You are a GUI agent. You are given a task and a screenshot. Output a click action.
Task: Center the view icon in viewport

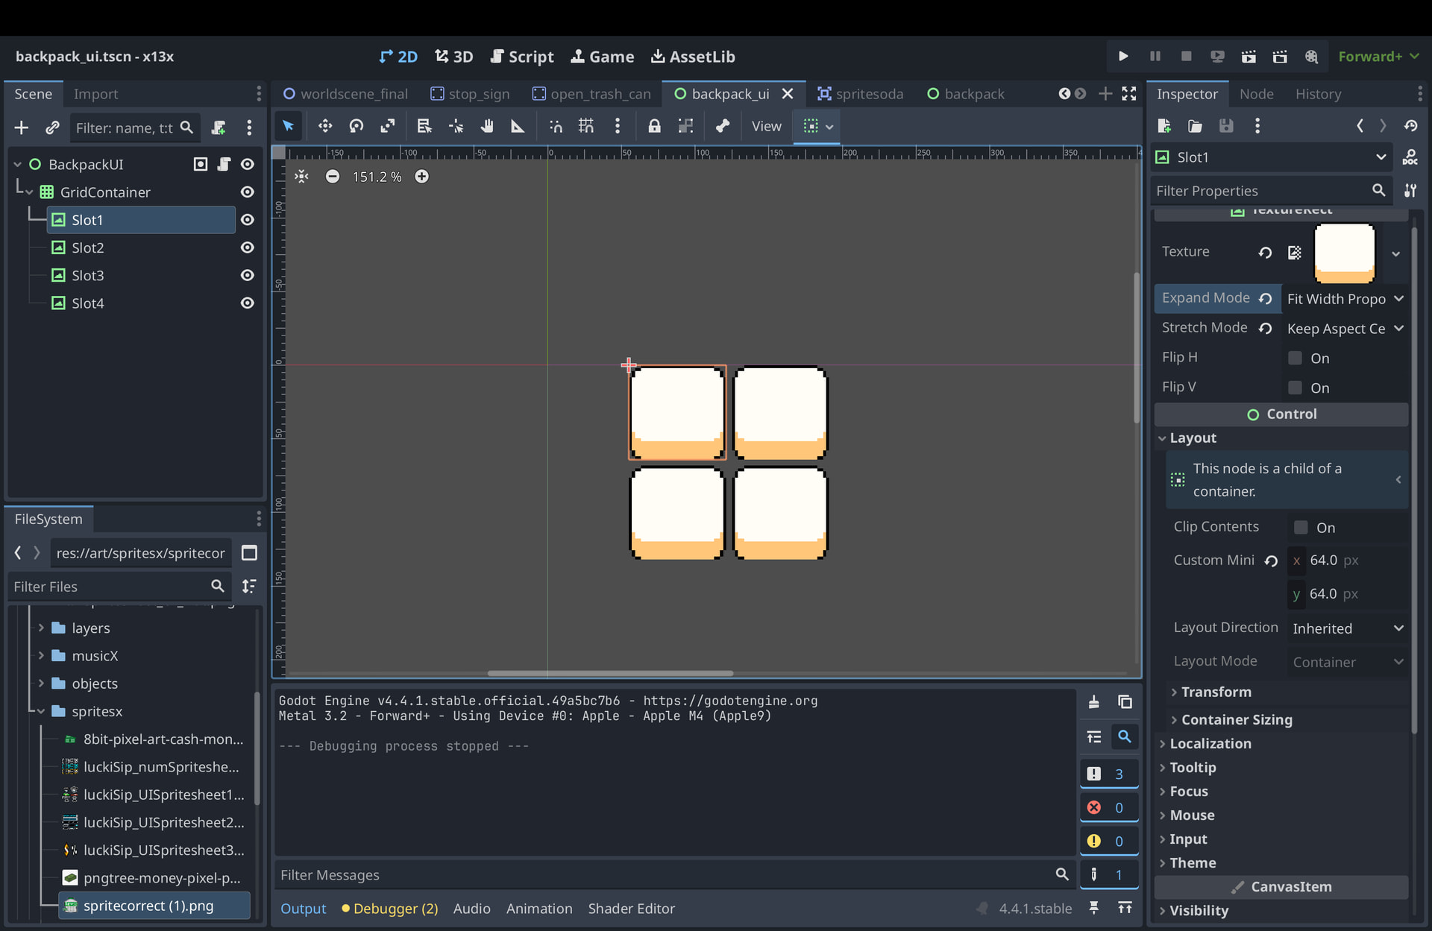(x=301, y=177)
